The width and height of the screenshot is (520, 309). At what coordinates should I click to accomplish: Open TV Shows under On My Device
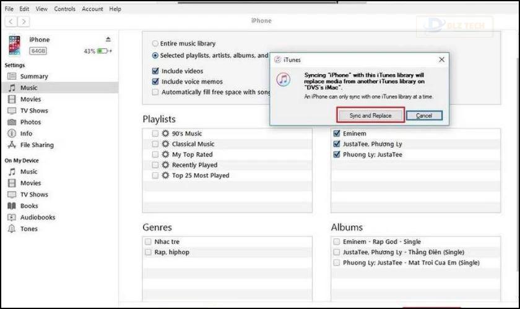34,195
